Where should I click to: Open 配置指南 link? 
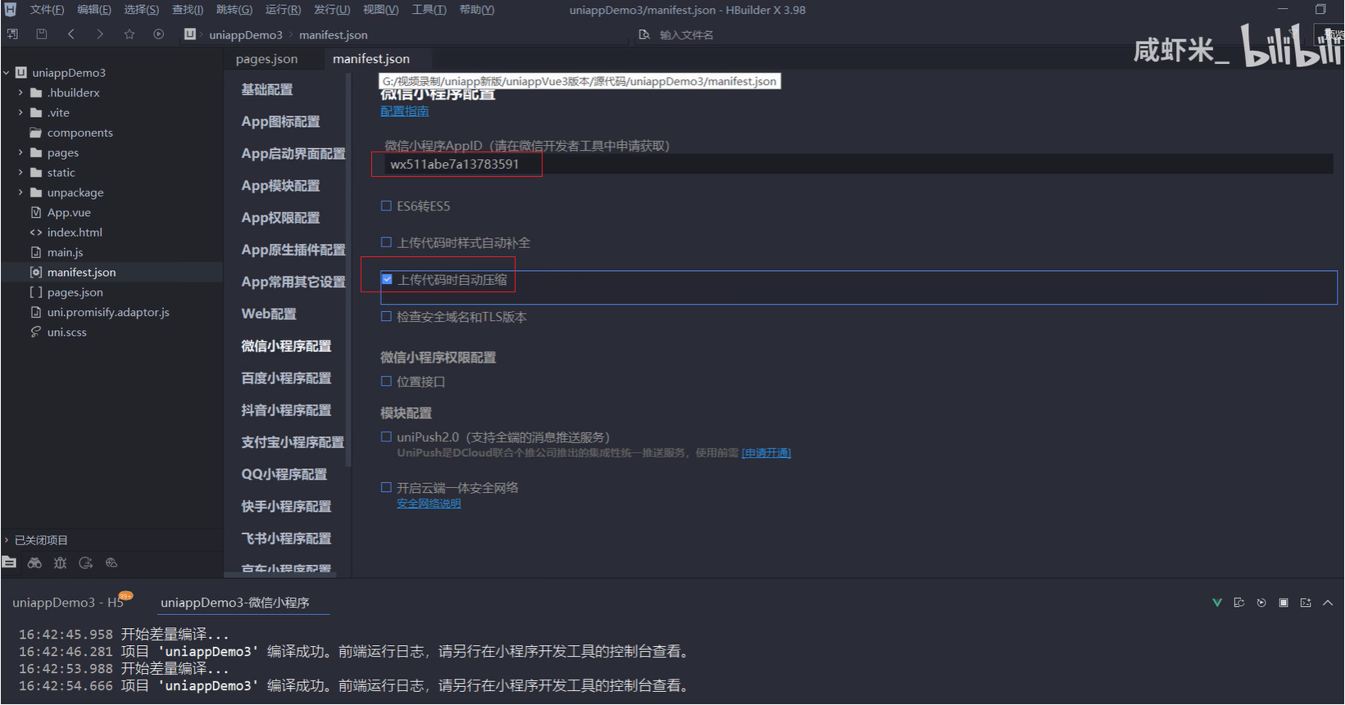[404, 111]
